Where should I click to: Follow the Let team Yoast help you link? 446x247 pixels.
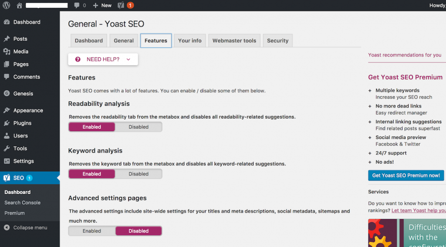pos(419,211)
